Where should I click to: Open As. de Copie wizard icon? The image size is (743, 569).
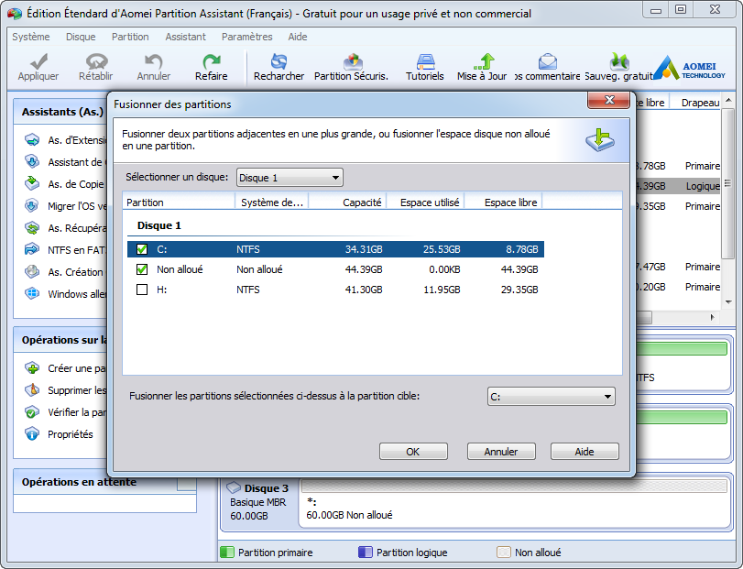(32, 183)
